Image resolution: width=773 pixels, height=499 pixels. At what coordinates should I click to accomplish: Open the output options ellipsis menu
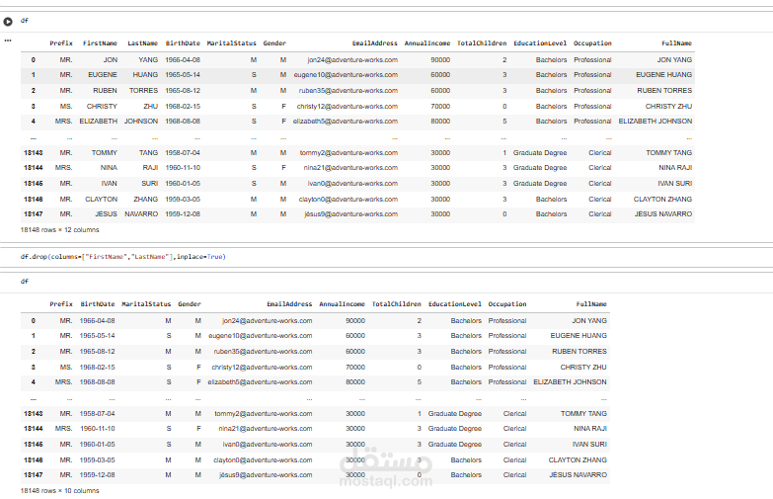pos(8,41)
